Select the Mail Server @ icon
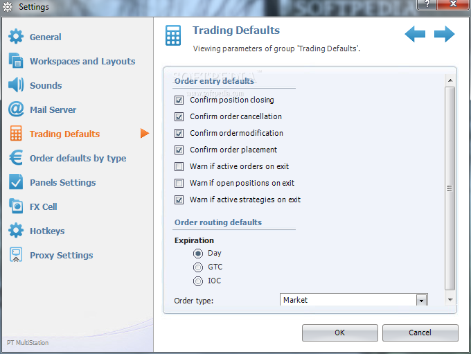 tap(16, 109)
